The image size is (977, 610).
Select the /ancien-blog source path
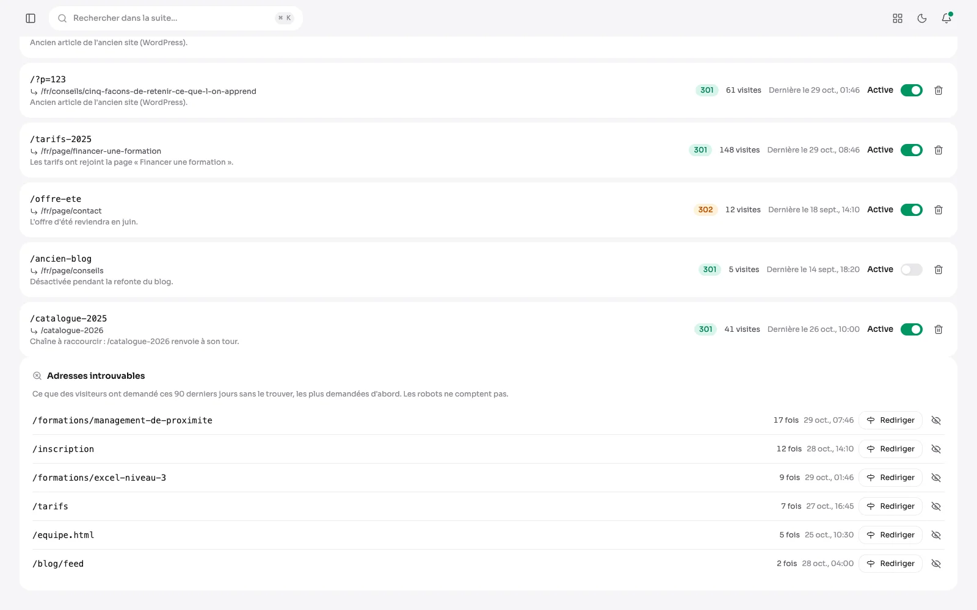pyautogui.click(x=60, y=259)
